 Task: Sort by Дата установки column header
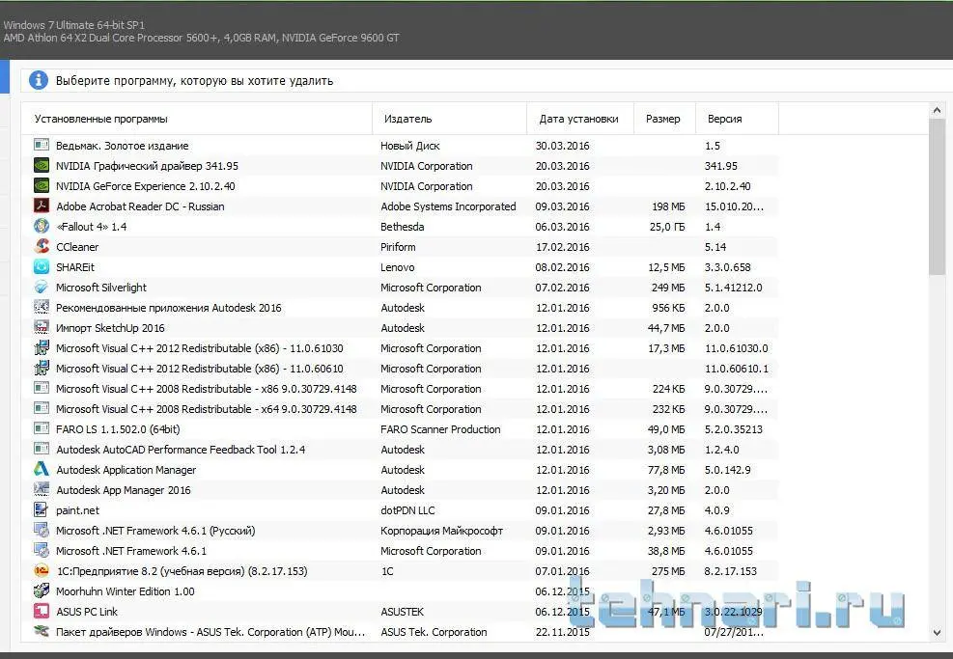580,119
